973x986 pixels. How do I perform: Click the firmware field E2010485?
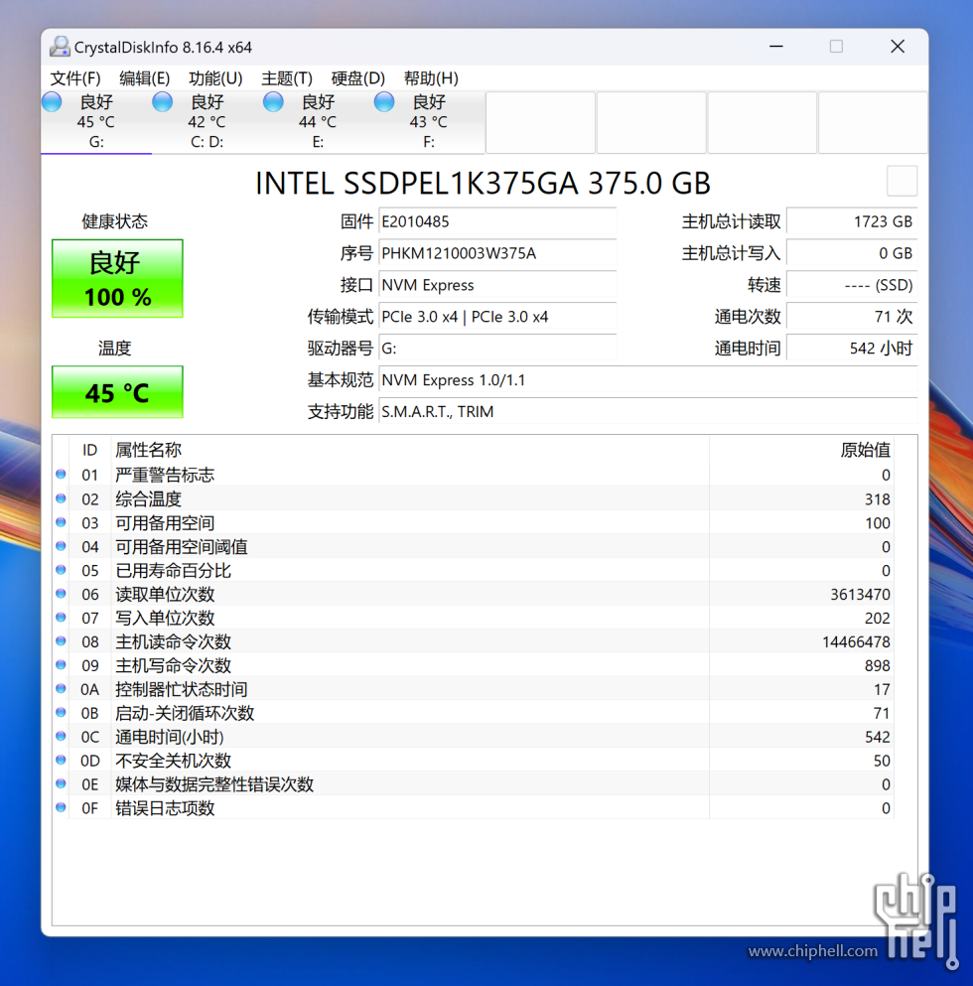497,222
